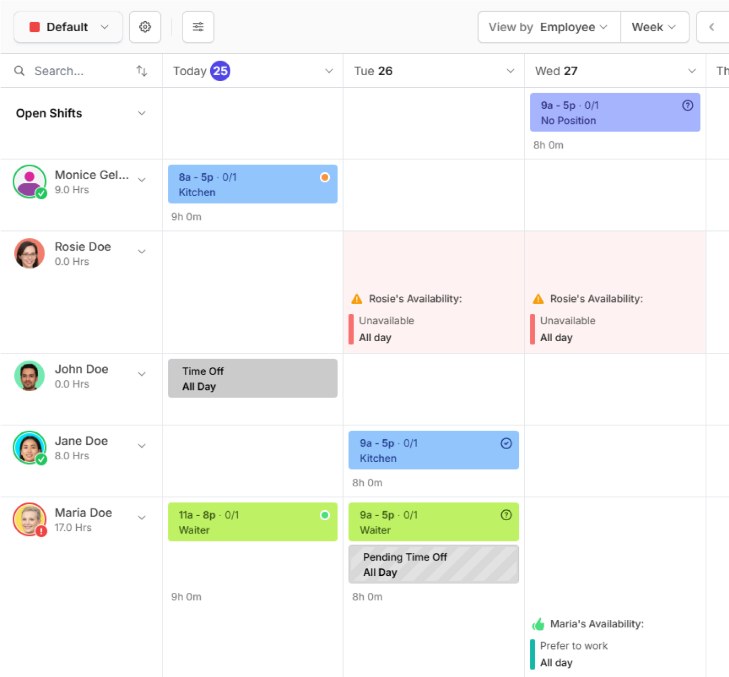Click Maria Doe's avatar with alert badge

30,519
